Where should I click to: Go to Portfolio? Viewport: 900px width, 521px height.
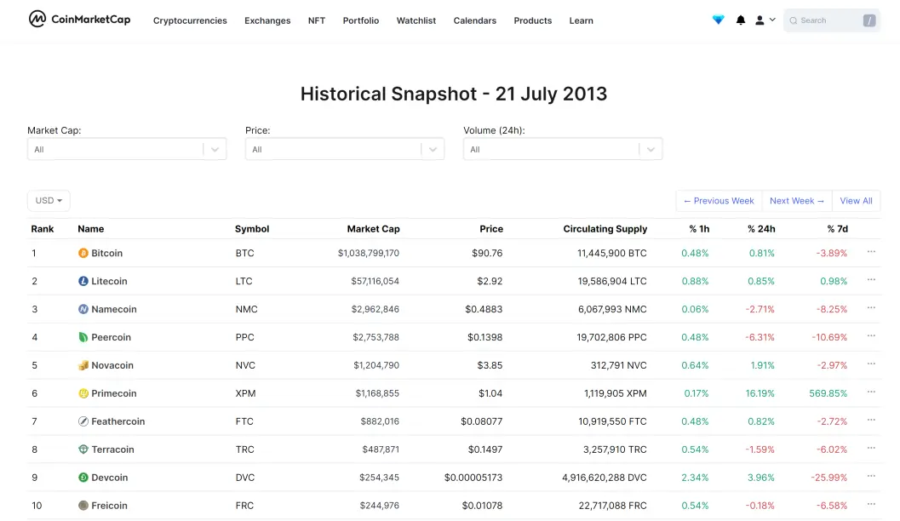(x=360, y=20)
